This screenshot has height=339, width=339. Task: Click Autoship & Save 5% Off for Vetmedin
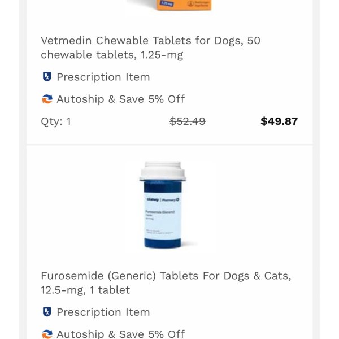pyautogui.click(x=121, y=99)
